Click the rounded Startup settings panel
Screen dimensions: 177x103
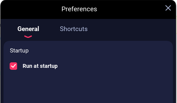(88, 72)
